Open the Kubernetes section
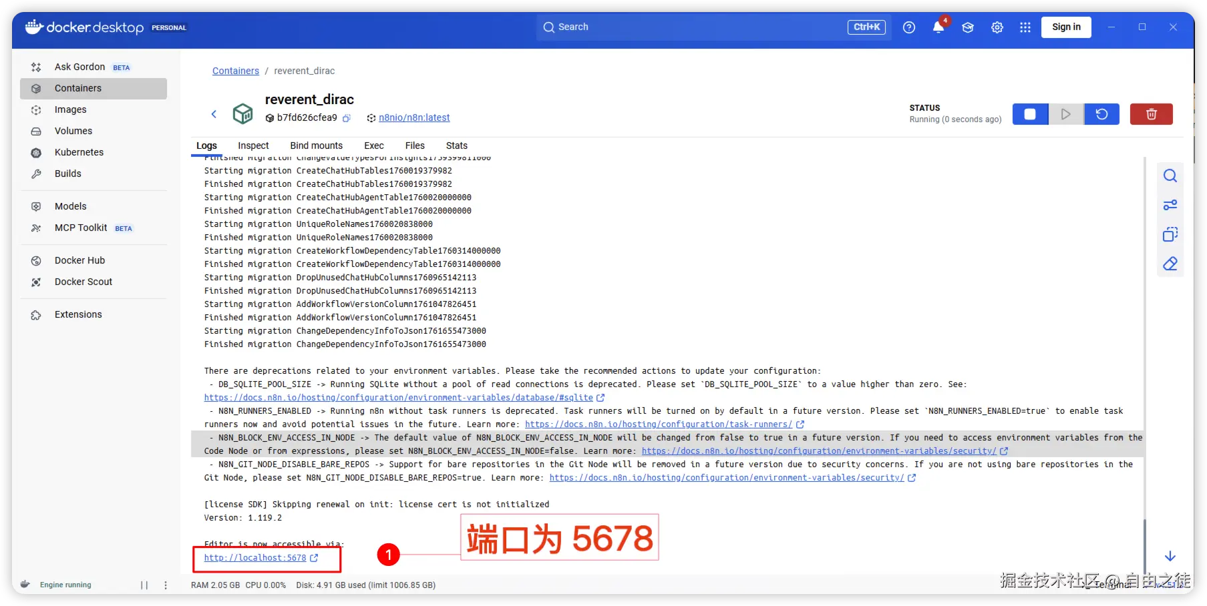The width and height of the screenshot is (1207, 606). click(94, 152)
